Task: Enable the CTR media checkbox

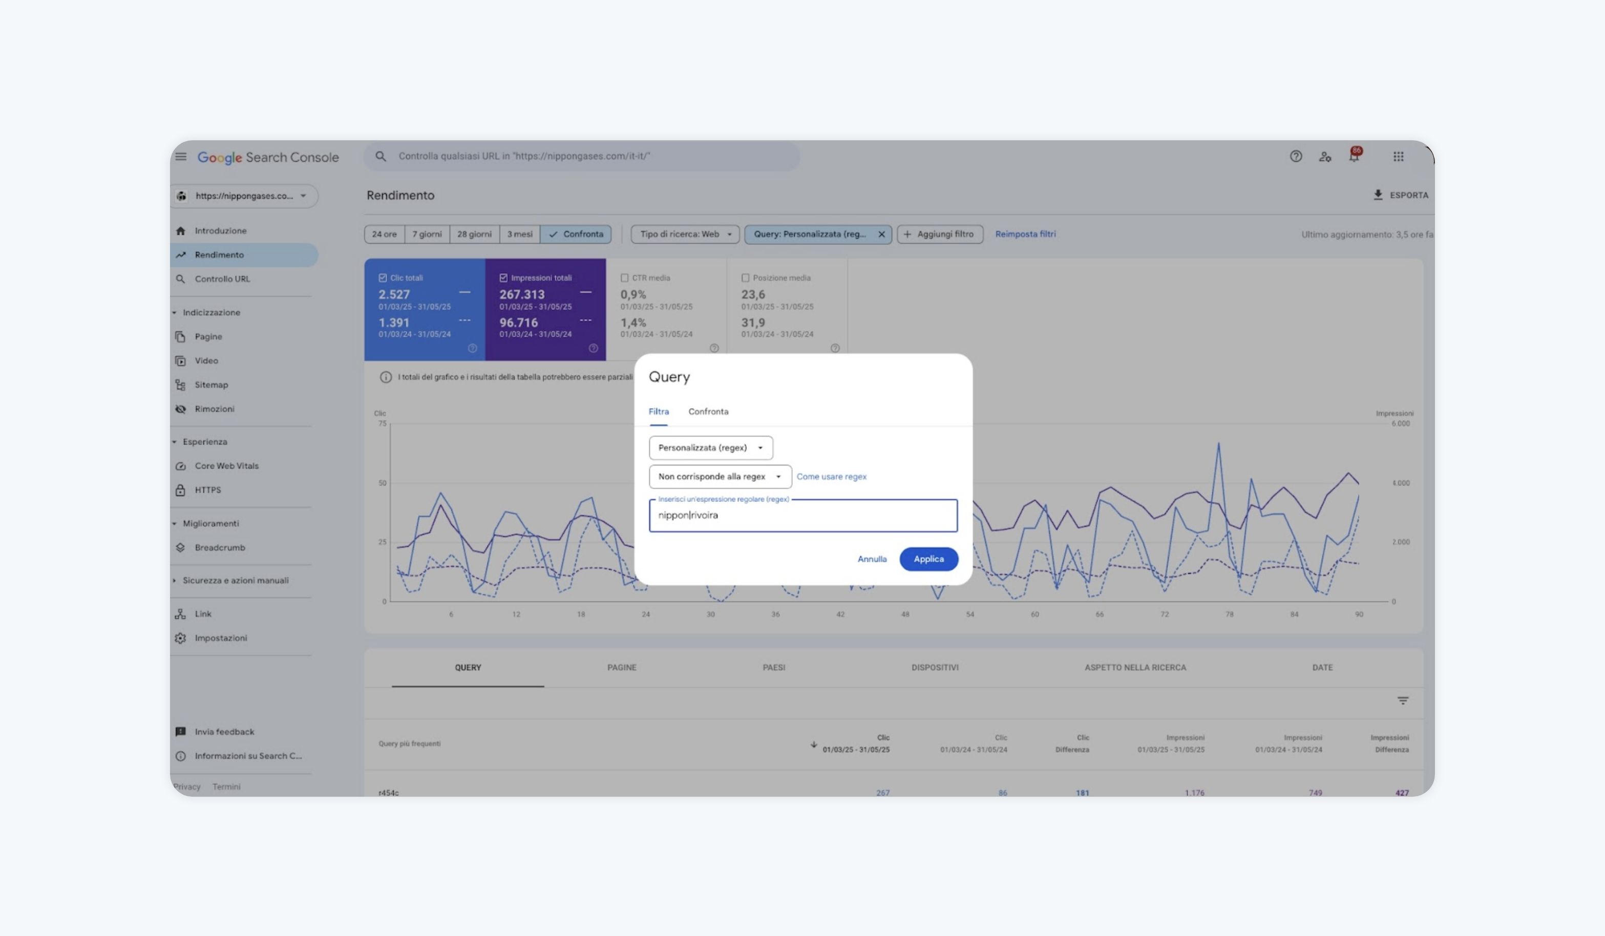Action: click(625, 278)
